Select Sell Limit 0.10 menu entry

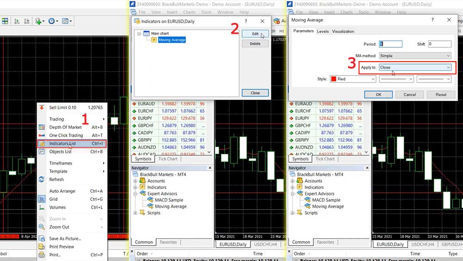72,108
